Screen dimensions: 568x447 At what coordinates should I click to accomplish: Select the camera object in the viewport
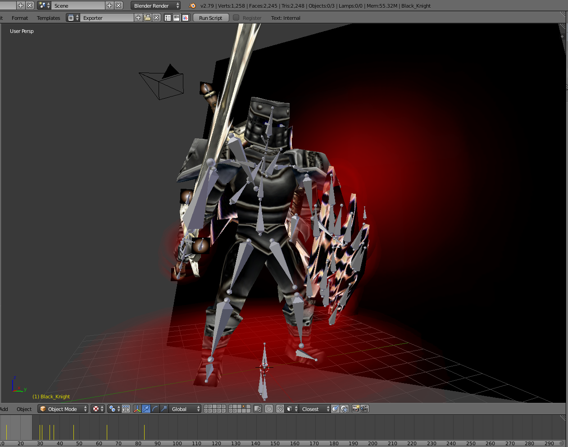162,82
